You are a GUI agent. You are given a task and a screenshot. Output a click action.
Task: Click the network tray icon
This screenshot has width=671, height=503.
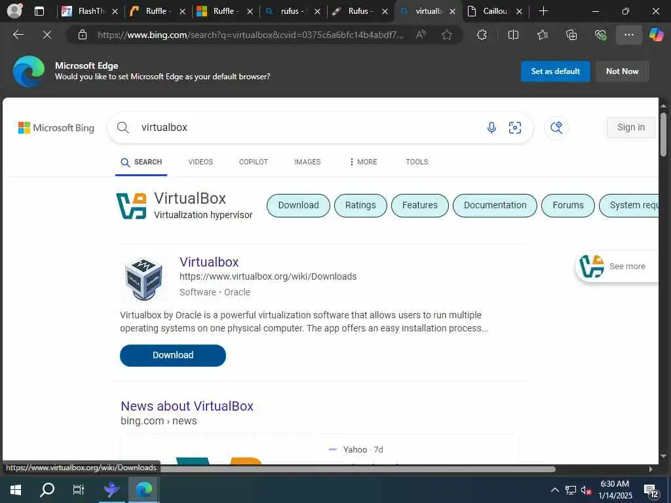(x=571, y=490)
